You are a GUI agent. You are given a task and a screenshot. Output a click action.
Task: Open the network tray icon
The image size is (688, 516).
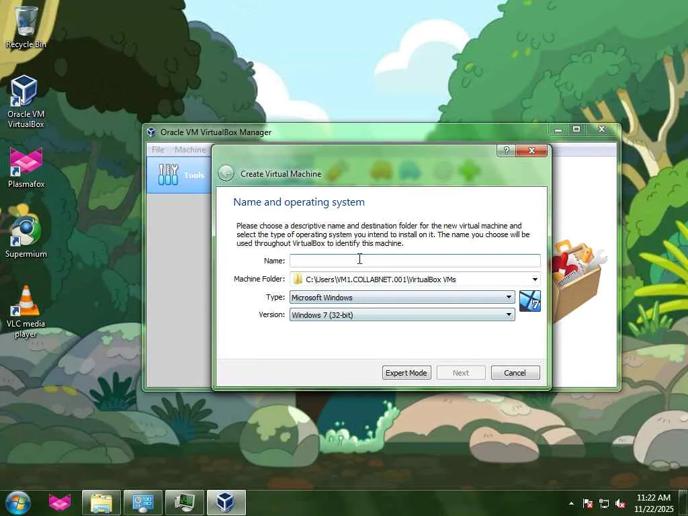point(604,503)
